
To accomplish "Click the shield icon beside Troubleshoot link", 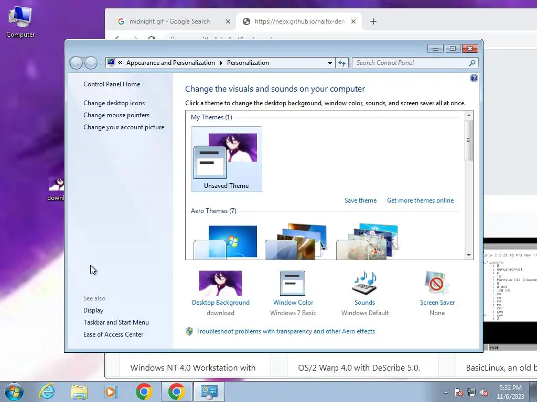I will (x=189, y=331).
